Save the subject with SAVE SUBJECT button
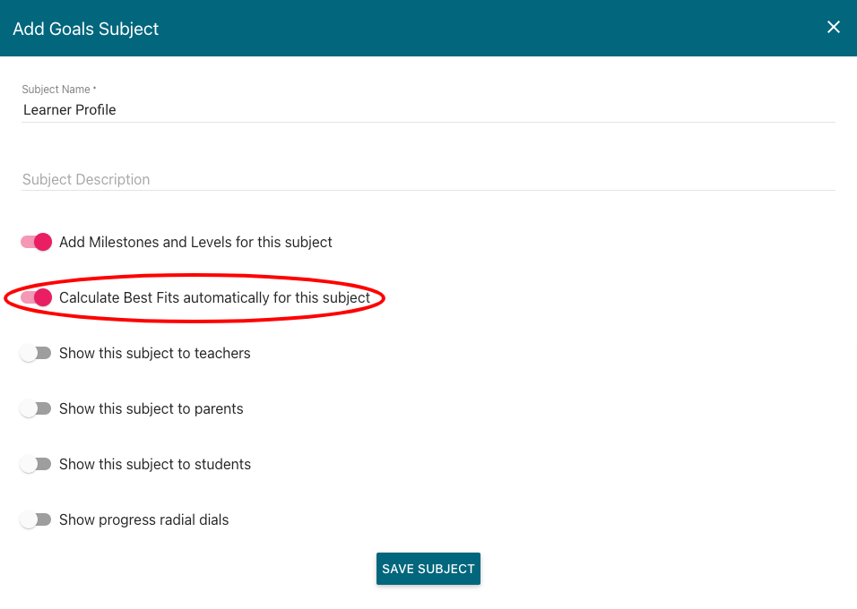 click(428, 569)
